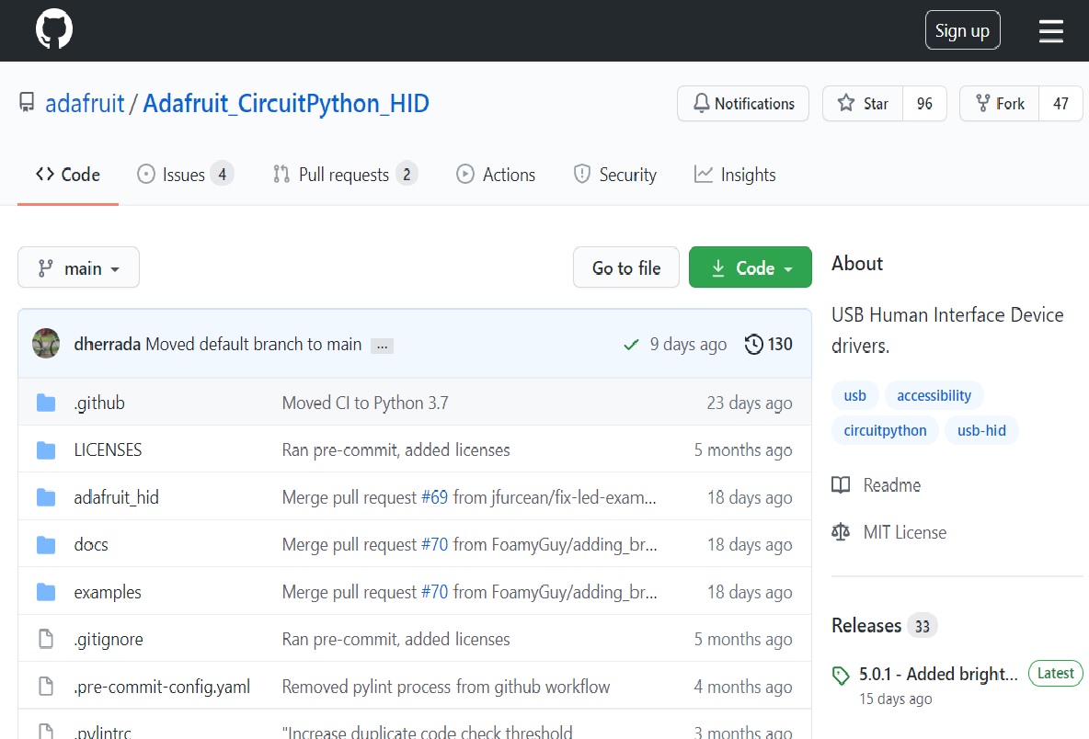The image size is (1089, 739).
Task: Select the usb-hid topic tag
Action: point(981,430)
